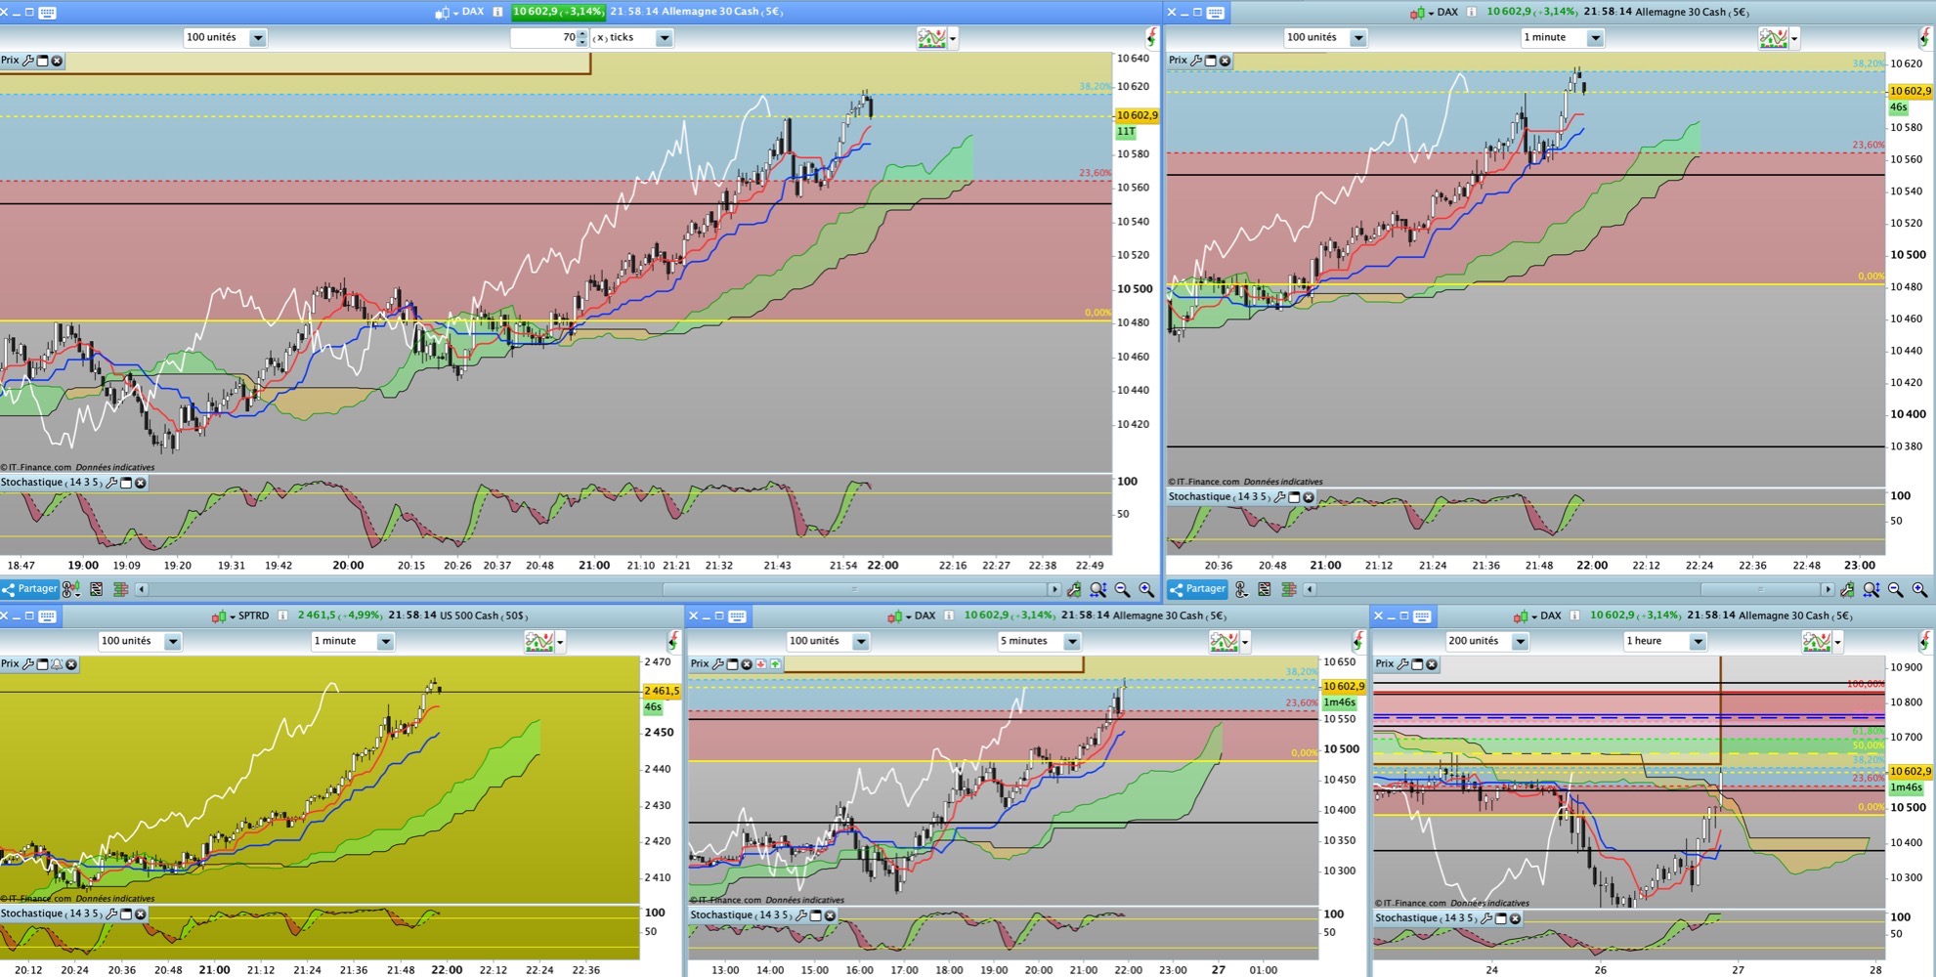Open the info icon next to SPTRD
1936x977 pixels.
282,616
